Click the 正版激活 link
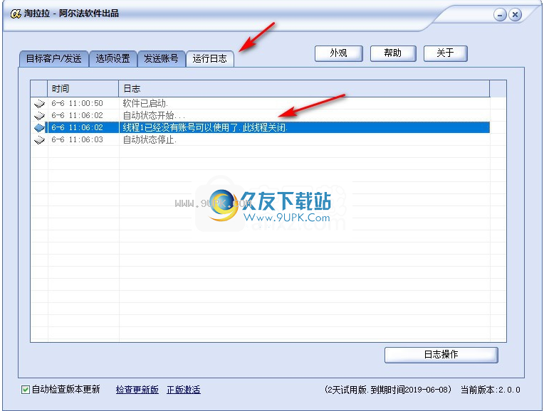This screenshot has width=544, height=411. [184, 390]
